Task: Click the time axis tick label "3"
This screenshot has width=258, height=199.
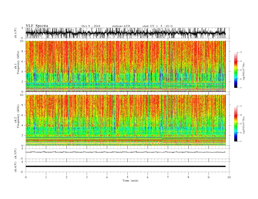Action: point(87,177)
